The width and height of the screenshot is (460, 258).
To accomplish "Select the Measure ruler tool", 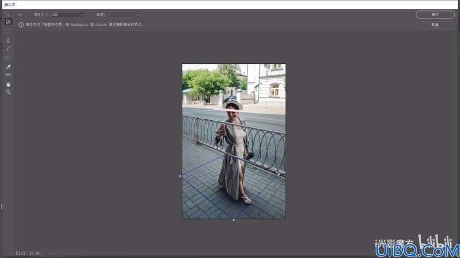I will 8,75.
